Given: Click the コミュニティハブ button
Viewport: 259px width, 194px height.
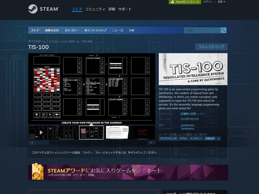Looking at the screenshot, I should (211, 47).
